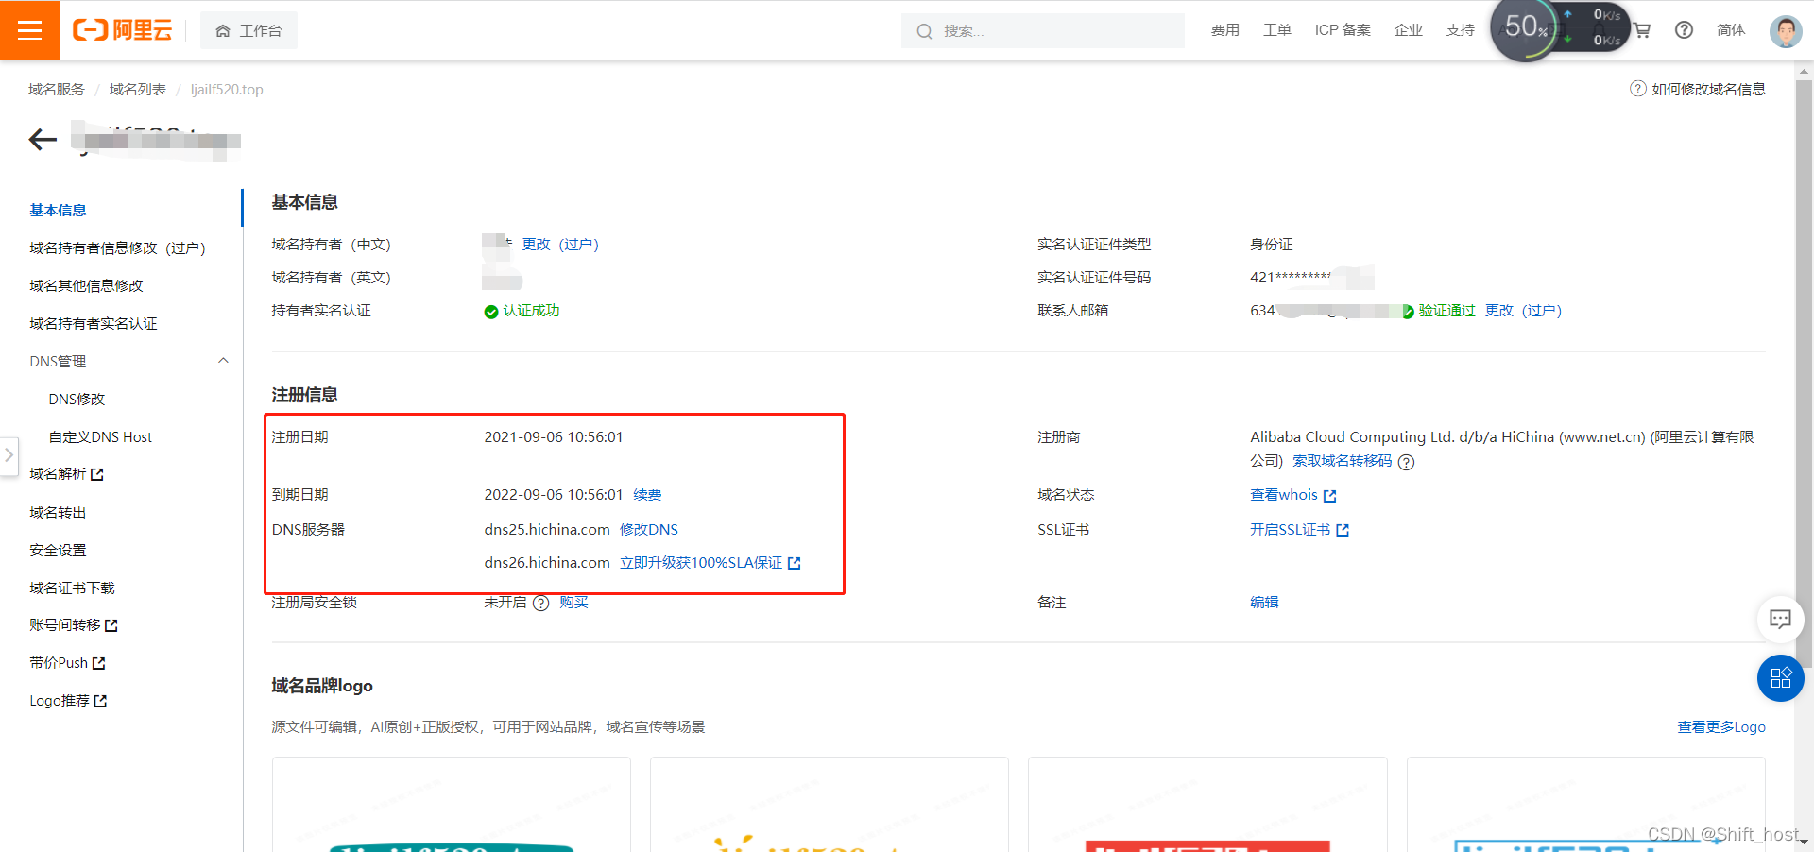Image resolution: width=1814 pixels, height=852 pixels.
Task: Open the 支持 menu
Action: click(1460, 30)
